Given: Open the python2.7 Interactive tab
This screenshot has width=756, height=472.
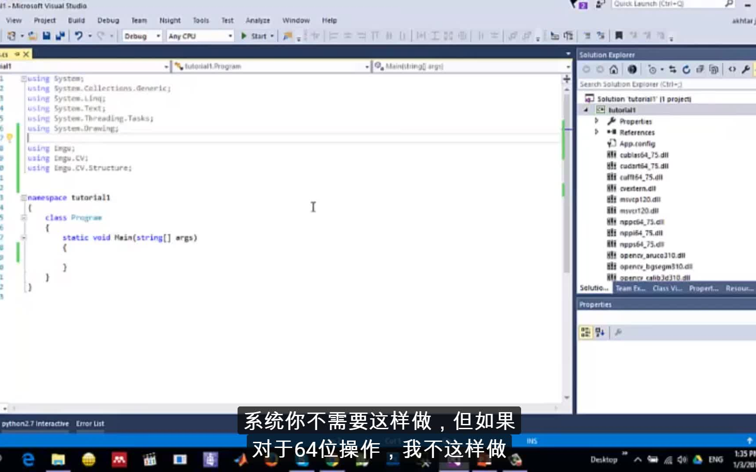Looking at the screenshot, I should (x=35, y=423).
